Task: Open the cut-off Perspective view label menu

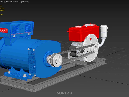Action: tap(2, 2)
